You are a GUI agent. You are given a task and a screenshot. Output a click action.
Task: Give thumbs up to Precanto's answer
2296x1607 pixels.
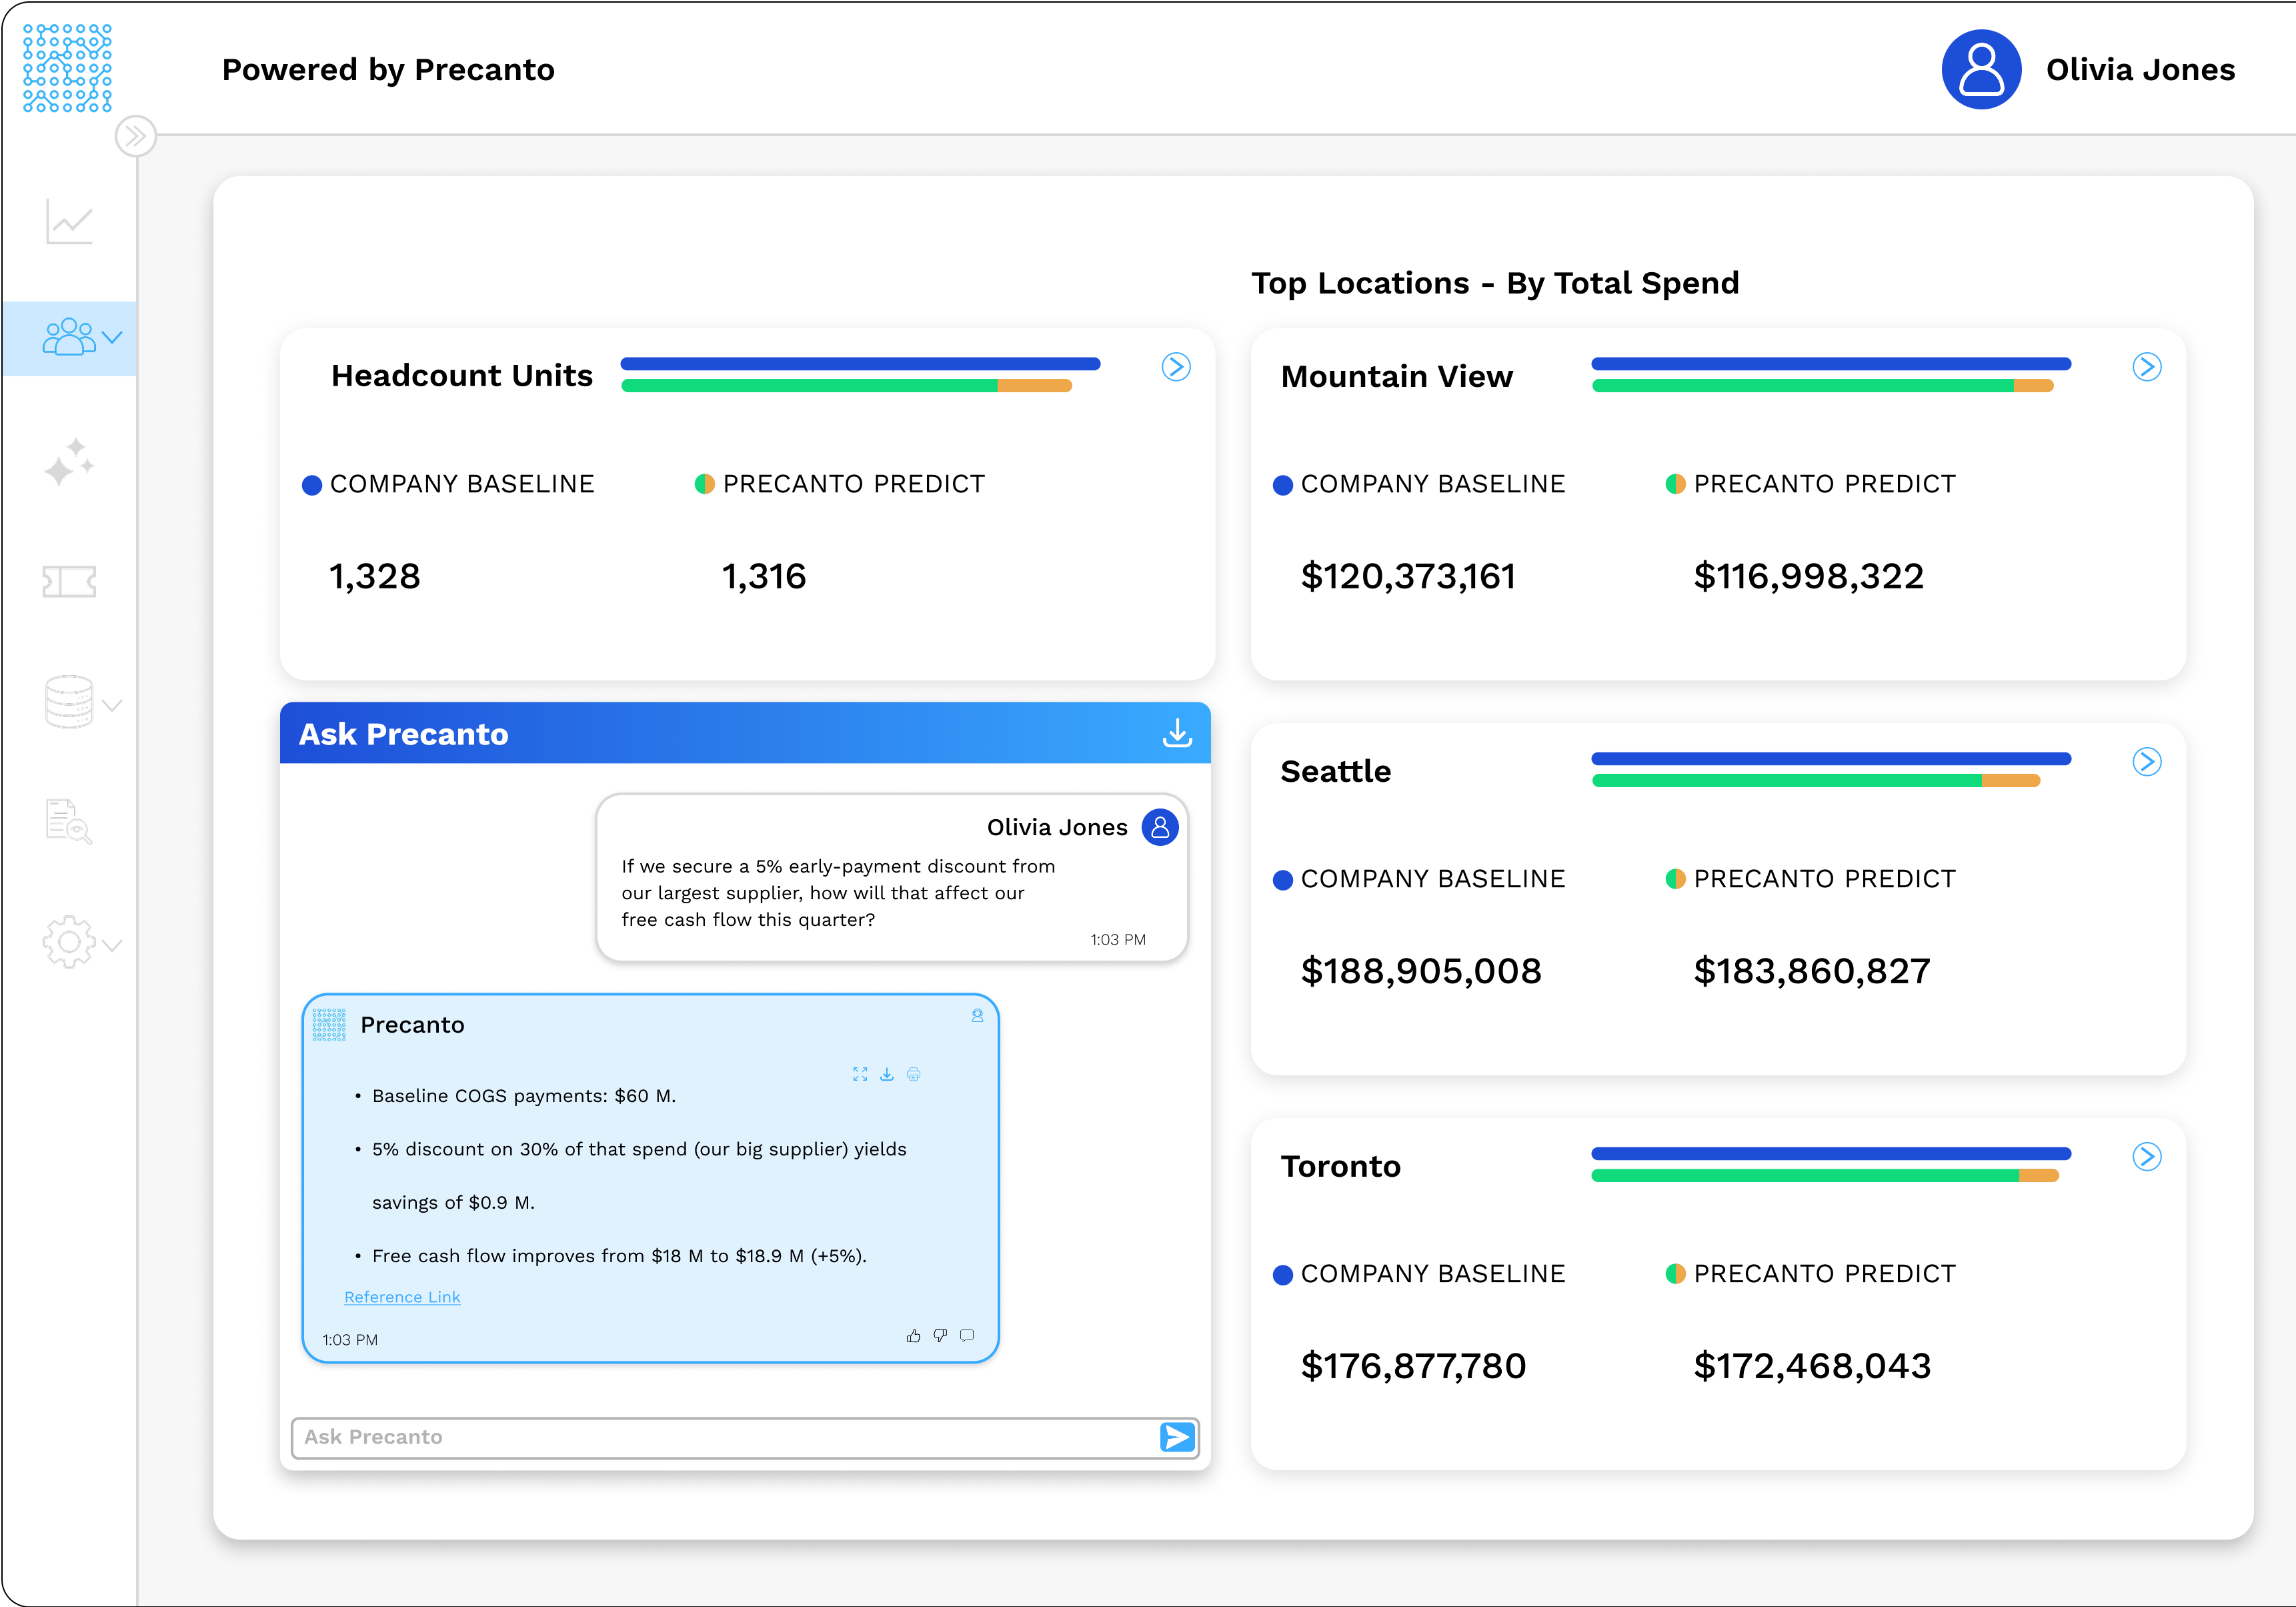pos(913,1335)
